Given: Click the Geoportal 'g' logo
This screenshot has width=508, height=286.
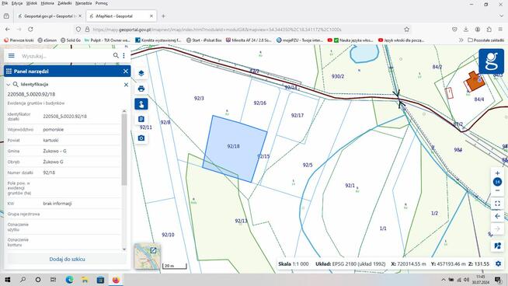Looking at the screenshot, I should 491,61.
